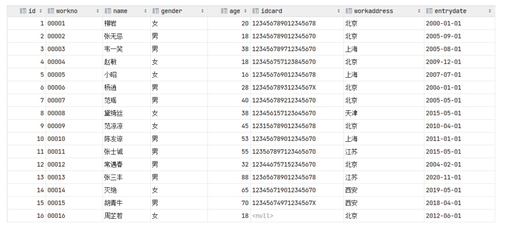511x229 pixels.
Task: Click the column icon beside the workno header
Action: click(x=51, y=11)
